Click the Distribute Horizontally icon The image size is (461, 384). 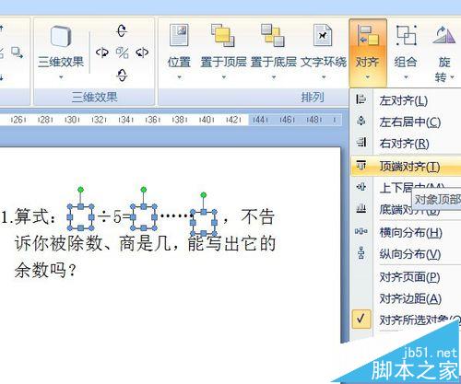(361, 231)
